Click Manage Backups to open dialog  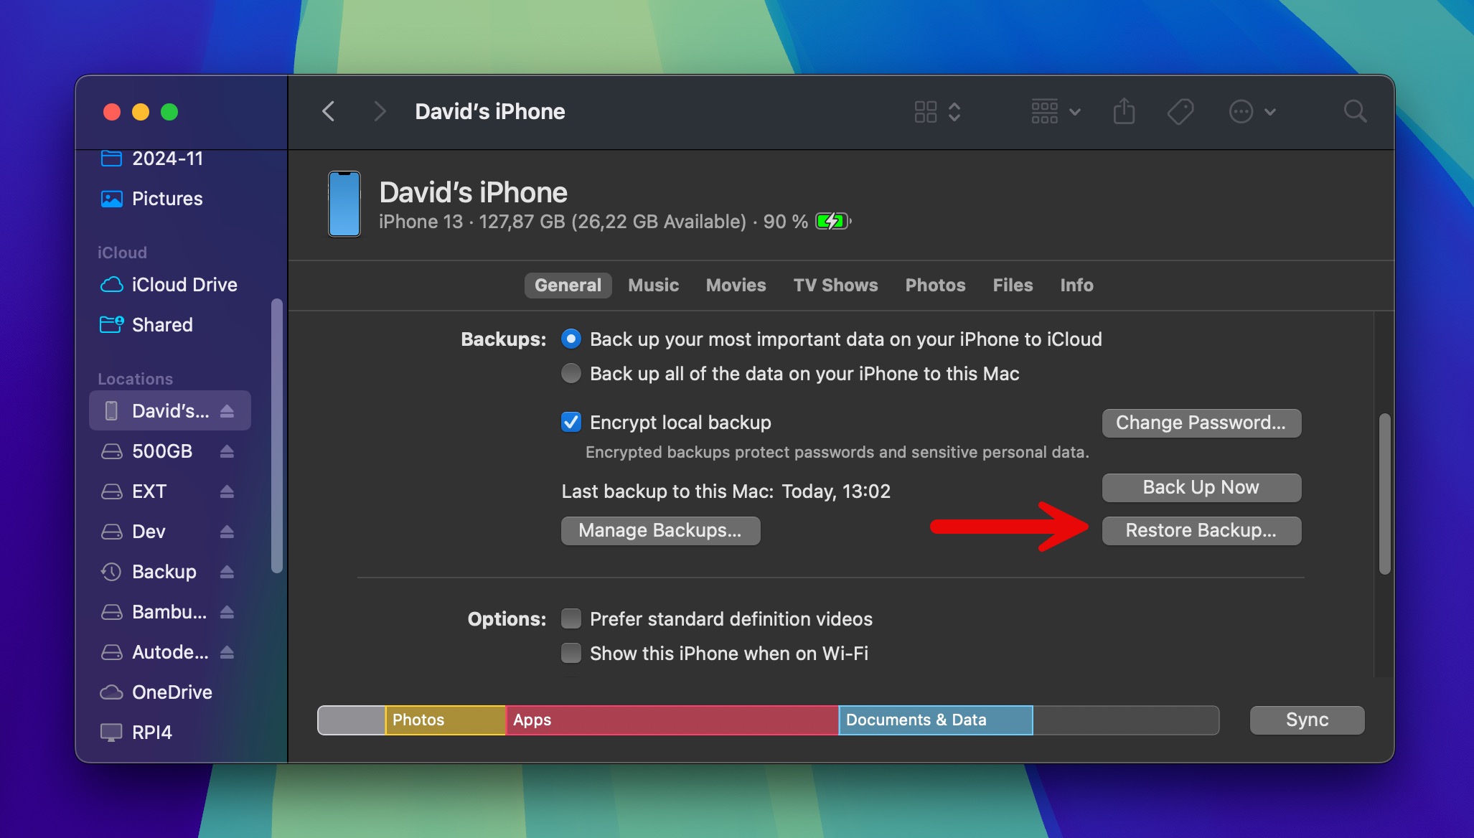coord(659,529)
